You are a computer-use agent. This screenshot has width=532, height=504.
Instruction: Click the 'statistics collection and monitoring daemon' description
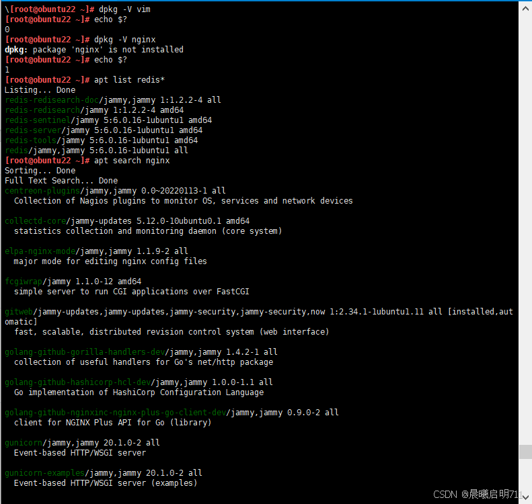pos(148,231)
